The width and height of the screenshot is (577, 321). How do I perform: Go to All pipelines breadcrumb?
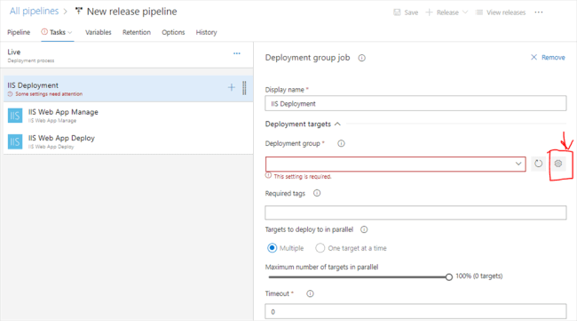(34, 11)
